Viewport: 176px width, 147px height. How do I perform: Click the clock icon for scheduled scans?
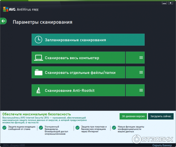[x=38, y=40]
